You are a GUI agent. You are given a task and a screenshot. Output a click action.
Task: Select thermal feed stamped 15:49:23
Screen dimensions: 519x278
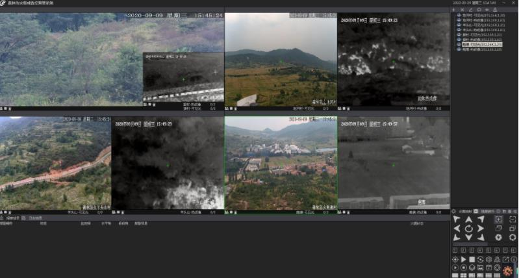click(x=394, y=60)
